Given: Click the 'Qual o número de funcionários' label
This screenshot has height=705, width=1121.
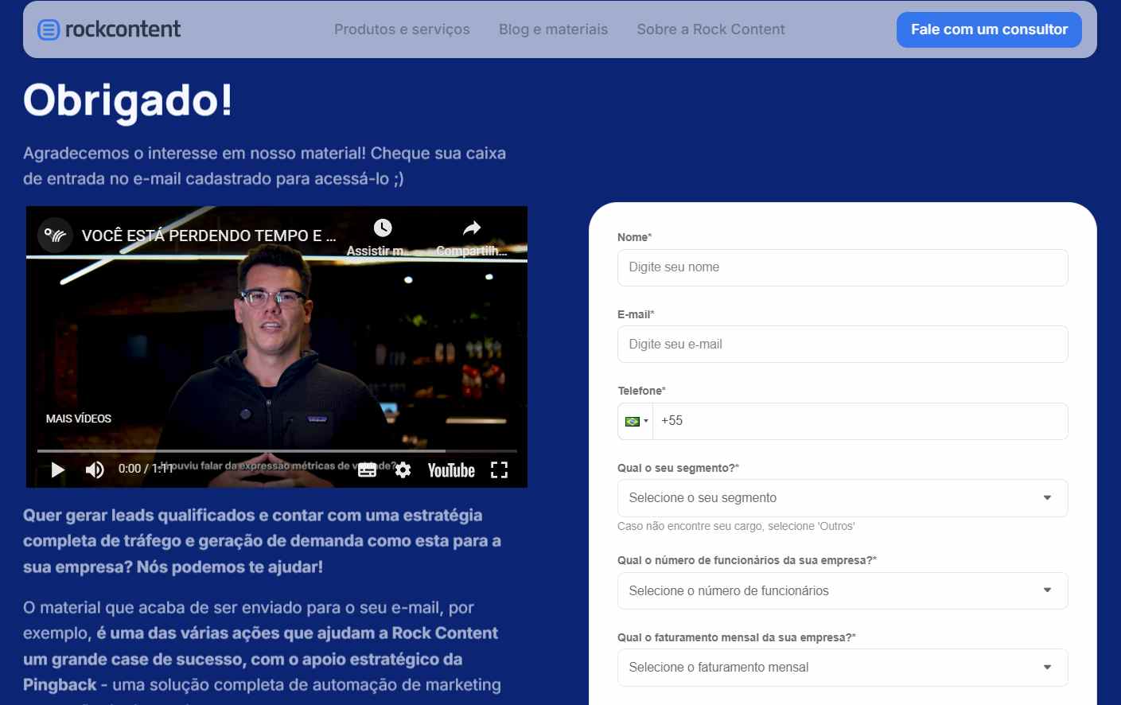Looking at the screenshot, I should coord(747,560).
